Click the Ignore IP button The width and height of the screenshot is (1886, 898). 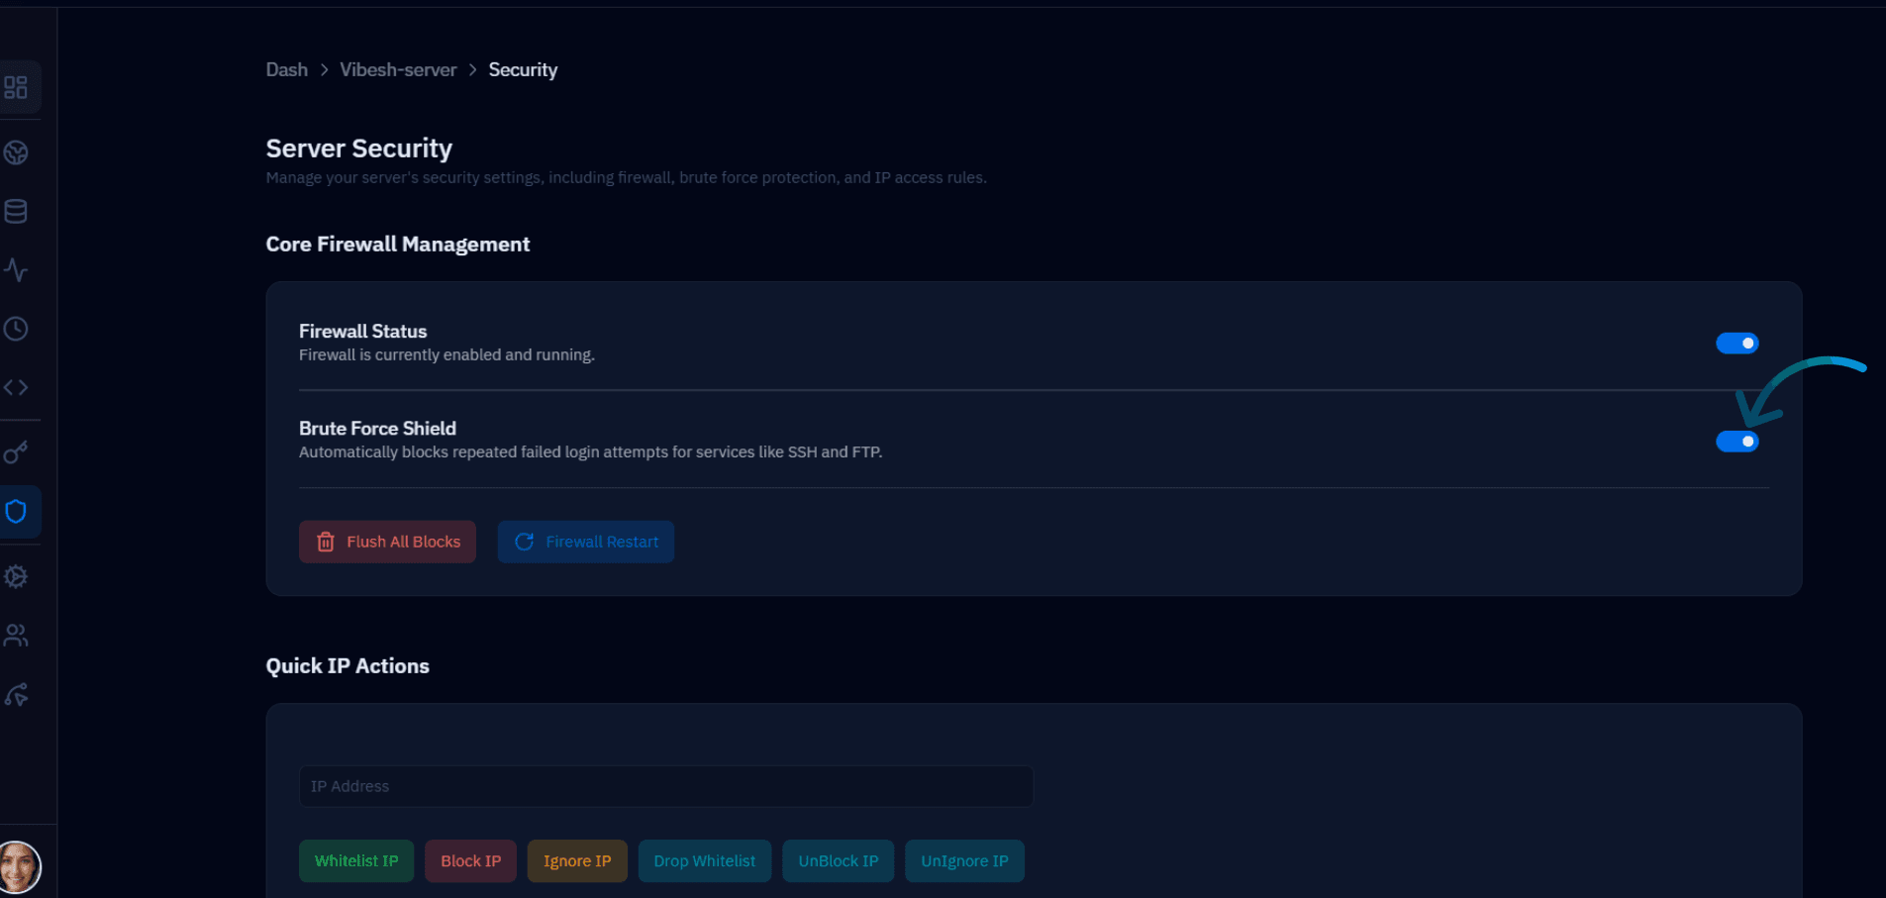pos(577,861)
